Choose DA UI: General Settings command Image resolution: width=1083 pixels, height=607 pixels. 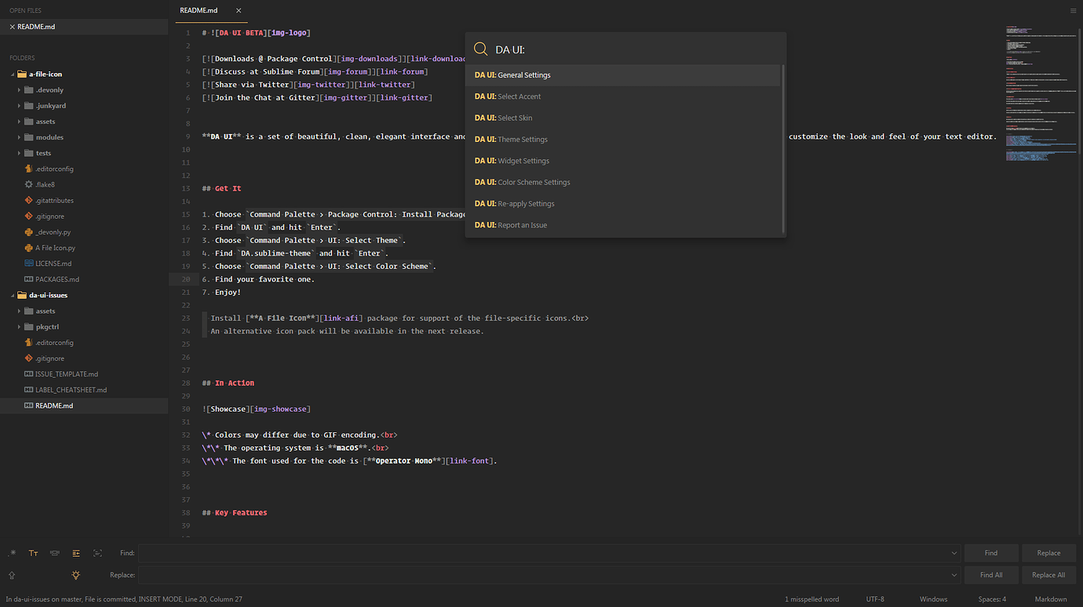pyautogui.click(x=623, y=75)
